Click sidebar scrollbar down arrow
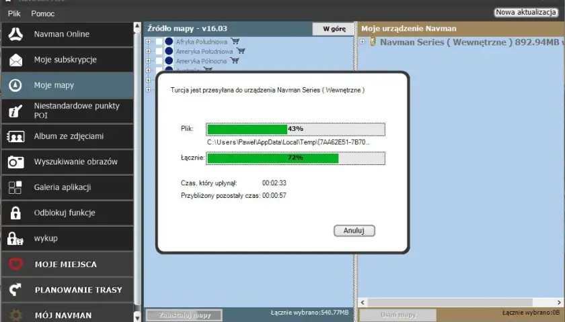Viewport: 565px width, 322px height. pyautogui.click(x=137, y=317)
